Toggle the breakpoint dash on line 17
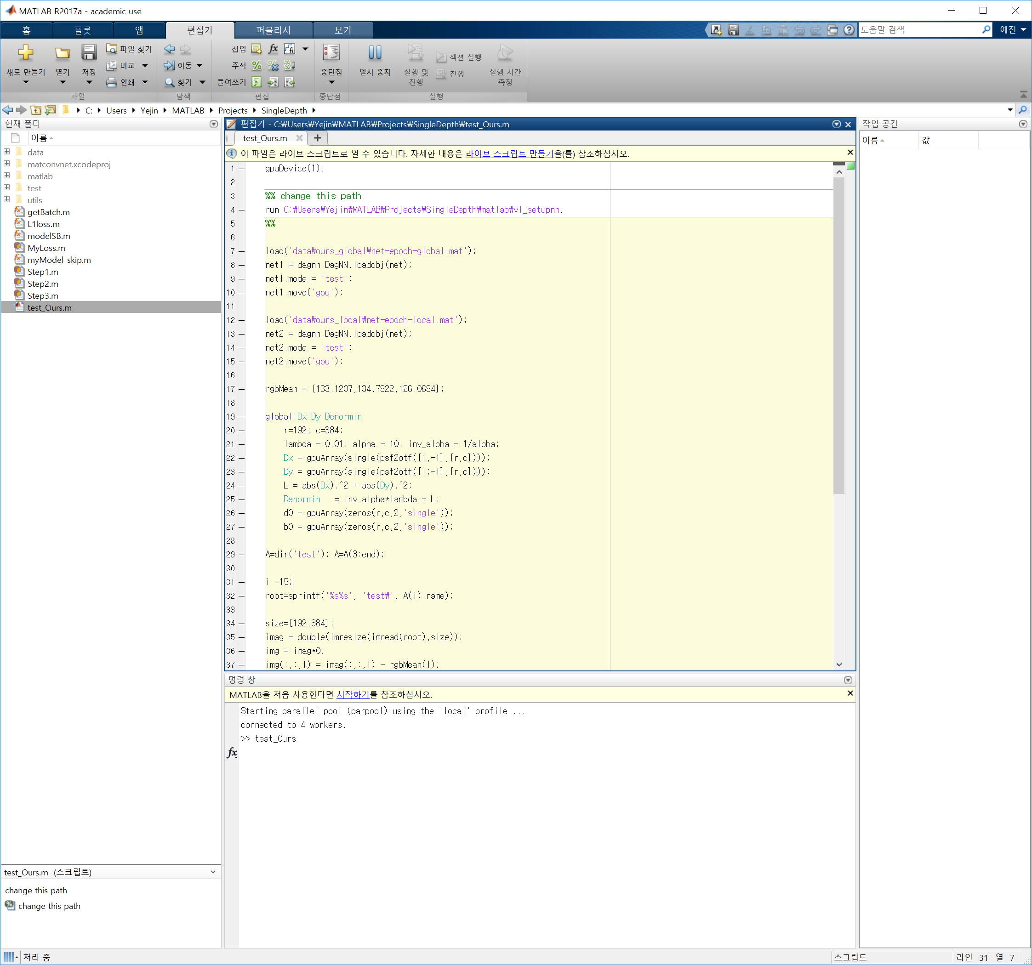 241,389
